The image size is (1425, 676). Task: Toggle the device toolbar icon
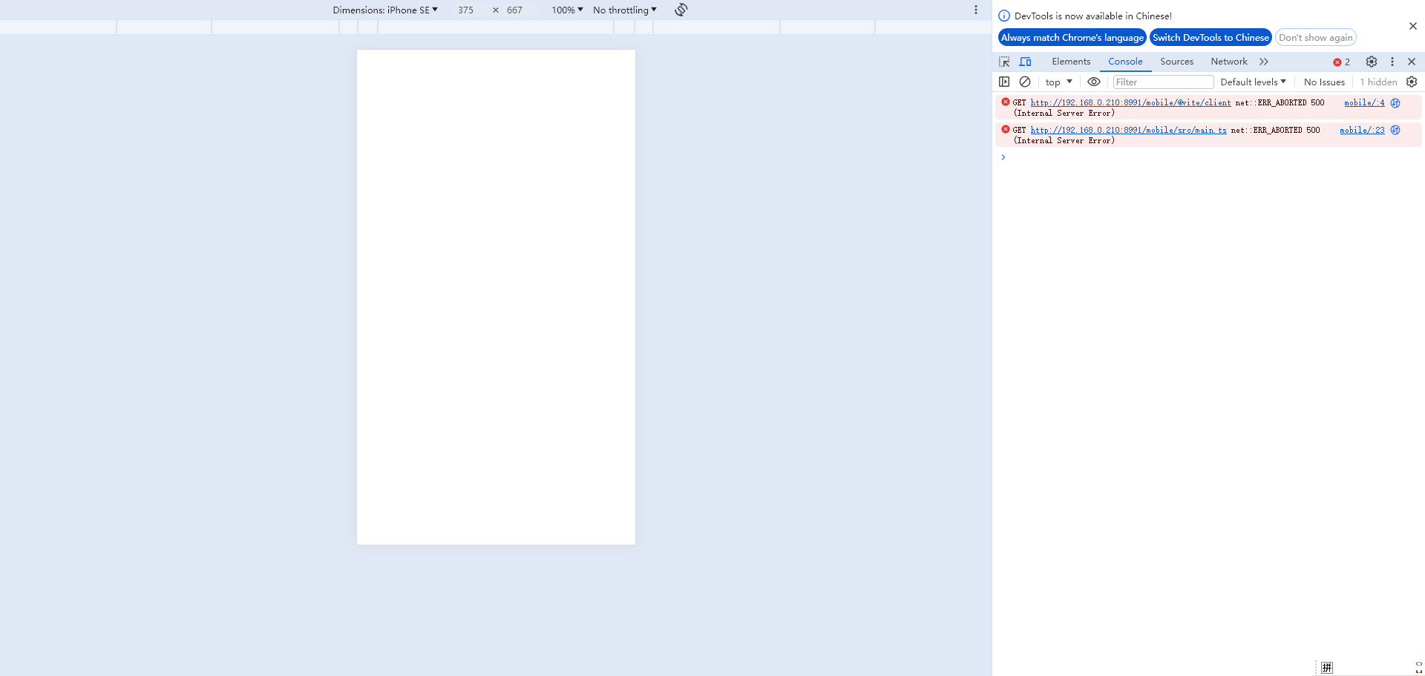pyautogui.click(x=1025, y=62)
